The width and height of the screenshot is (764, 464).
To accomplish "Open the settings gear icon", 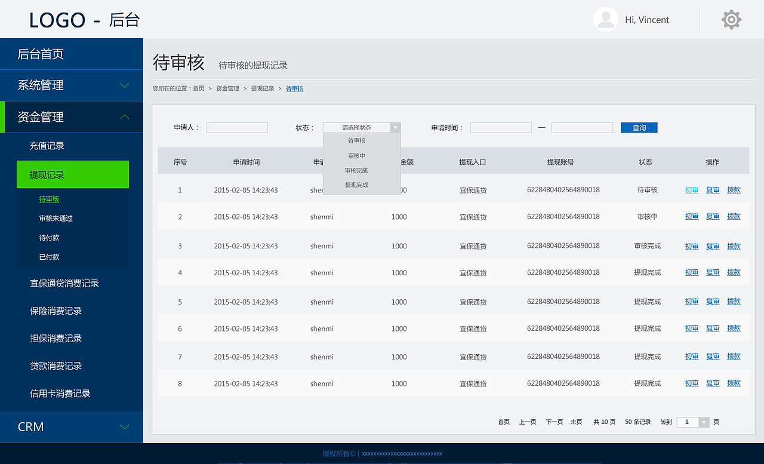I will [x=731, y=20].
